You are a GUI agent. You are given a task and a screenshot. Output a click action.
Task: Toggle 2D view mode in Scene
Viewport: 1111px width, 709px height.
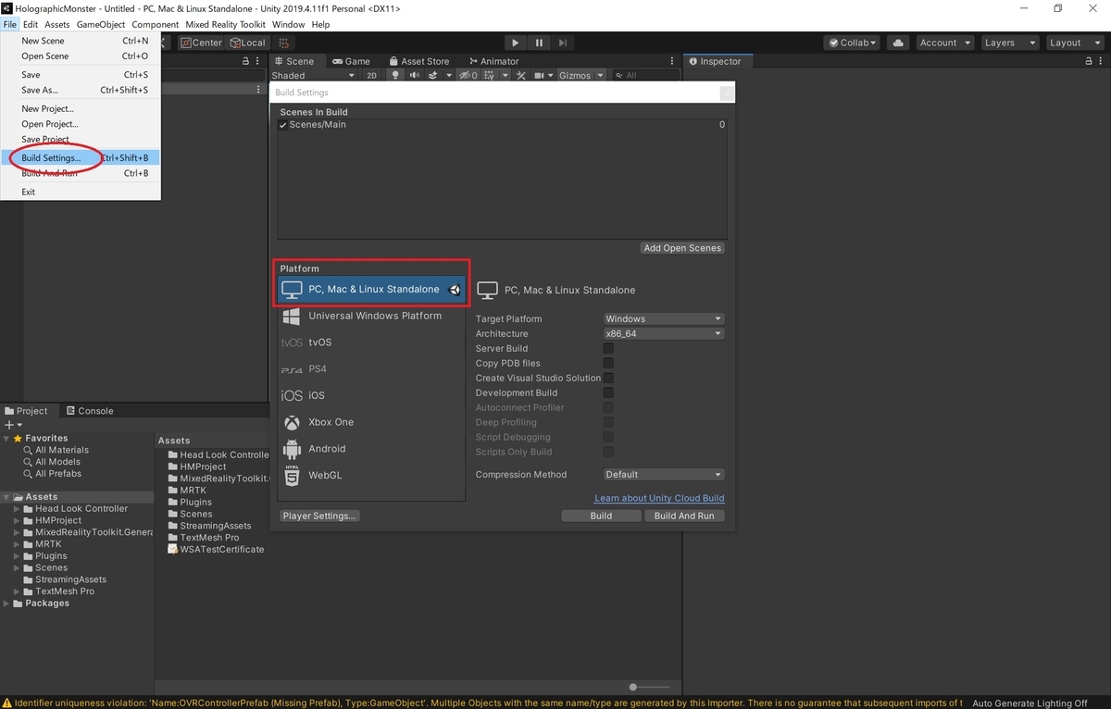pyautogui.click(x=371, y=76)
